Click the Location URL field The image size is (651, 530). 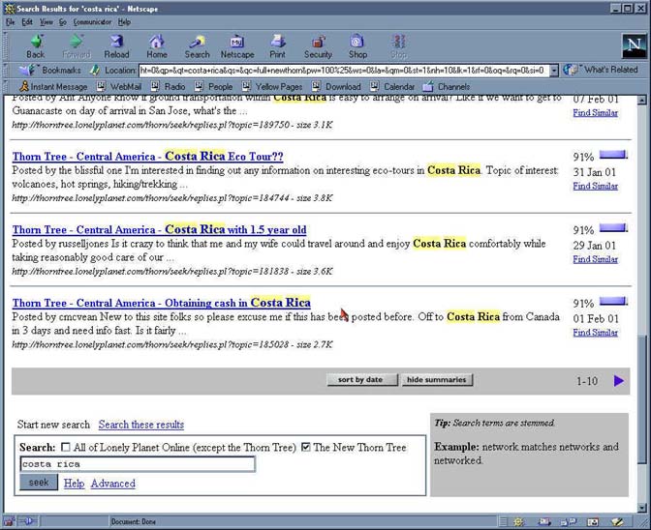coord(344,71)
